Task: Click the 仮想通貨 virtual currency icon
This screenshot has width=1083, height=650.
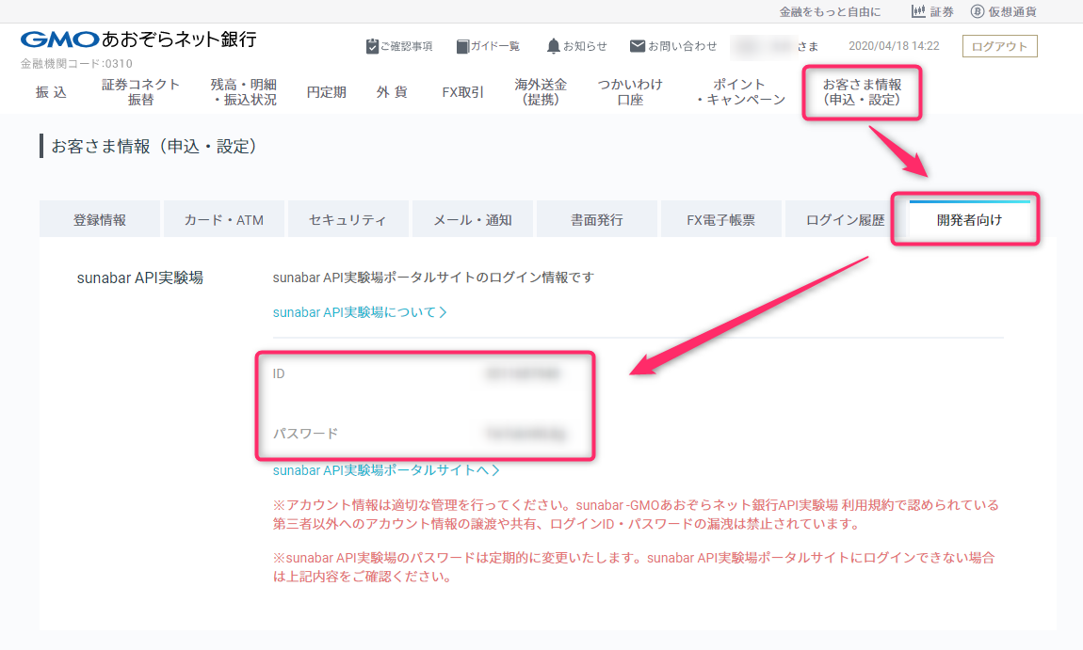Action: 1004,11
